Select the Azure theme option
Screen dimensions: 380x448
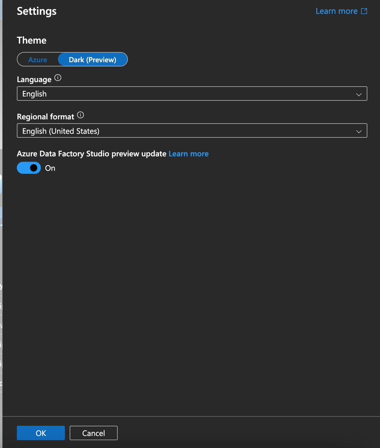[38, 60]
